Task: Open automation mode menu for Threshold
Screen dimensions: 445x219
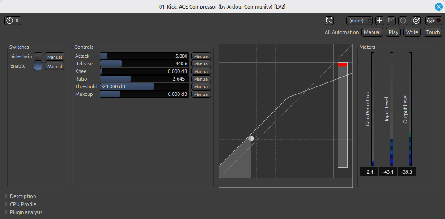Action: (201, 87)
